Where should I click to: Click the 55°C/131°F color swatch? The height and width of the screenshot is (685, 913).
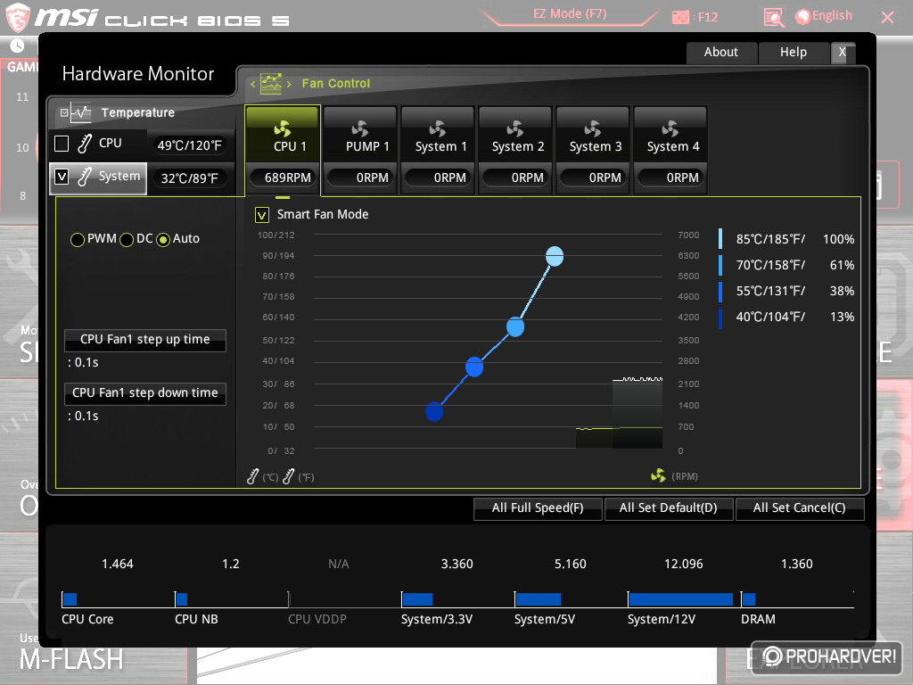point(720,292)
